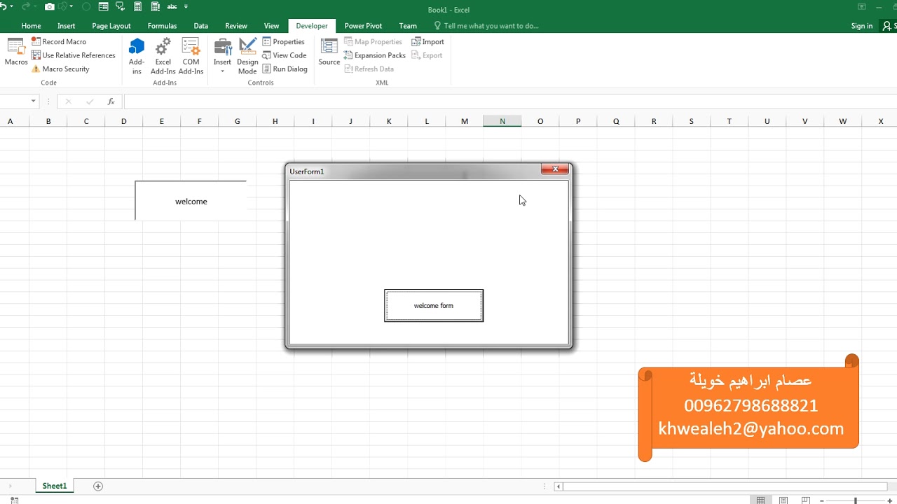
Task: Click View Code
Action: click(285, 55)
